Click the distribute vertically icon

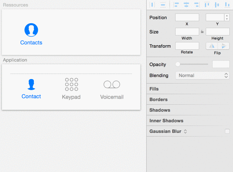[x=163, y=5]
